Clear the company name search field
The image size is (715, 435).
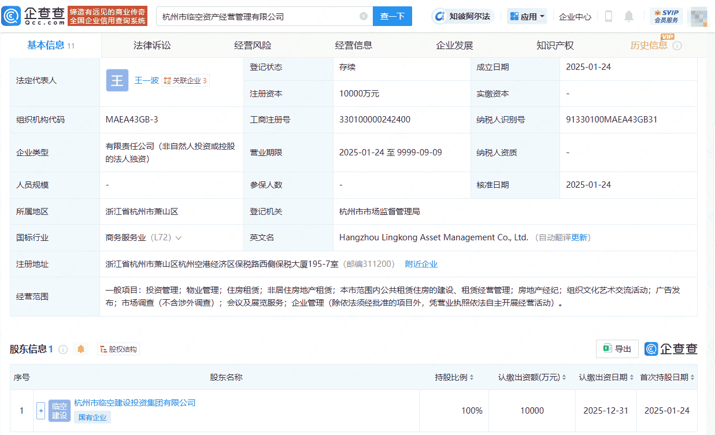click(364, 16)
